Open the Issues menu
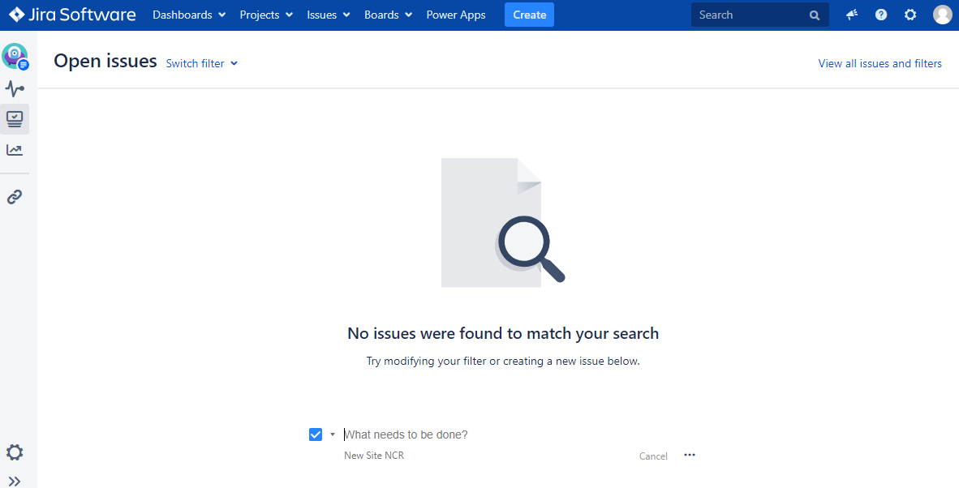This screenshot has height=488, width=959. (x=329, y=15)
